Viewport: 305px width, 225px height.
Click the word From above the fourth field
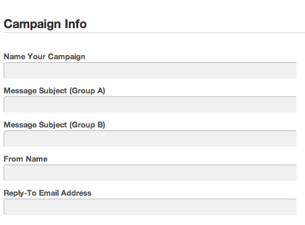click(x=13, y=159)
